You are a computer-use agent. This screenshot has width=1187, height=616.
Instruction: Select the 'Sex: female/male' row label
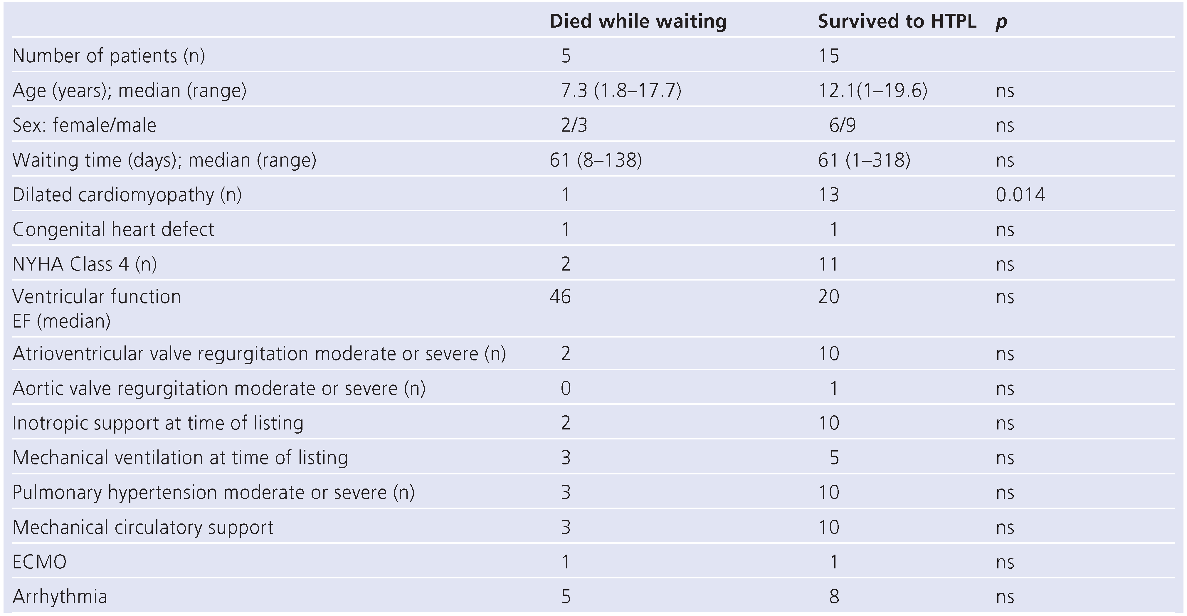coord(84,125)
